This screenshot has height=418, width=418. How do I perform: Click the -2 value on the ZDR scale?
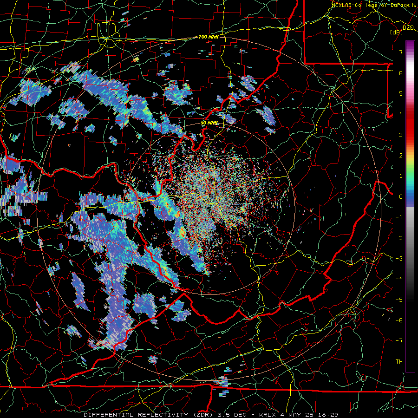pos(399,238)
